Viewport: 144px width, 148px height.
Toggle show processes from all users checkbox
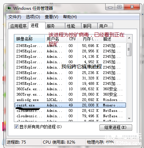[x=16, y=127]
